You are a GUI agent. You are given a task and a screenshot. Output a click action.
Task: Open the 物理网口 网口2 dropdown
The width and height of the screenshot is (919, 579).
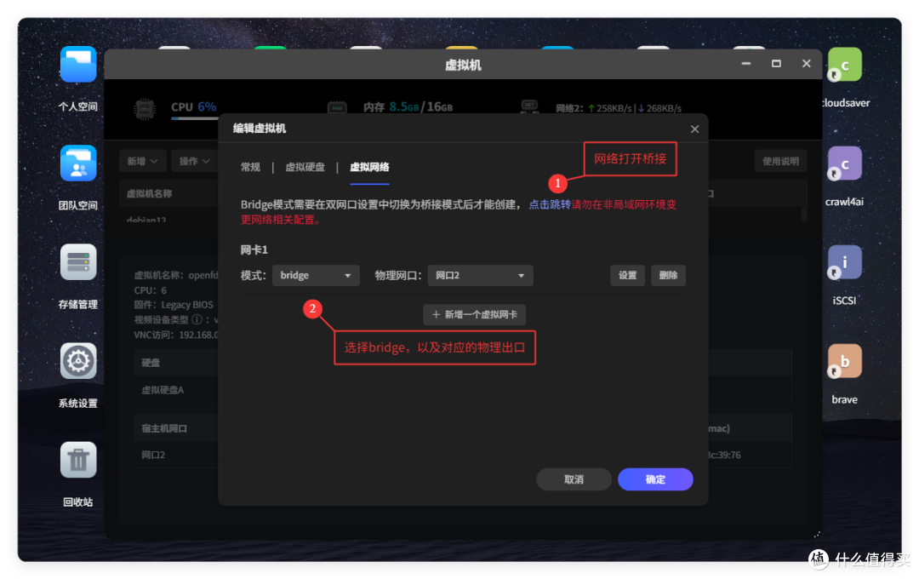pos(480,275)
